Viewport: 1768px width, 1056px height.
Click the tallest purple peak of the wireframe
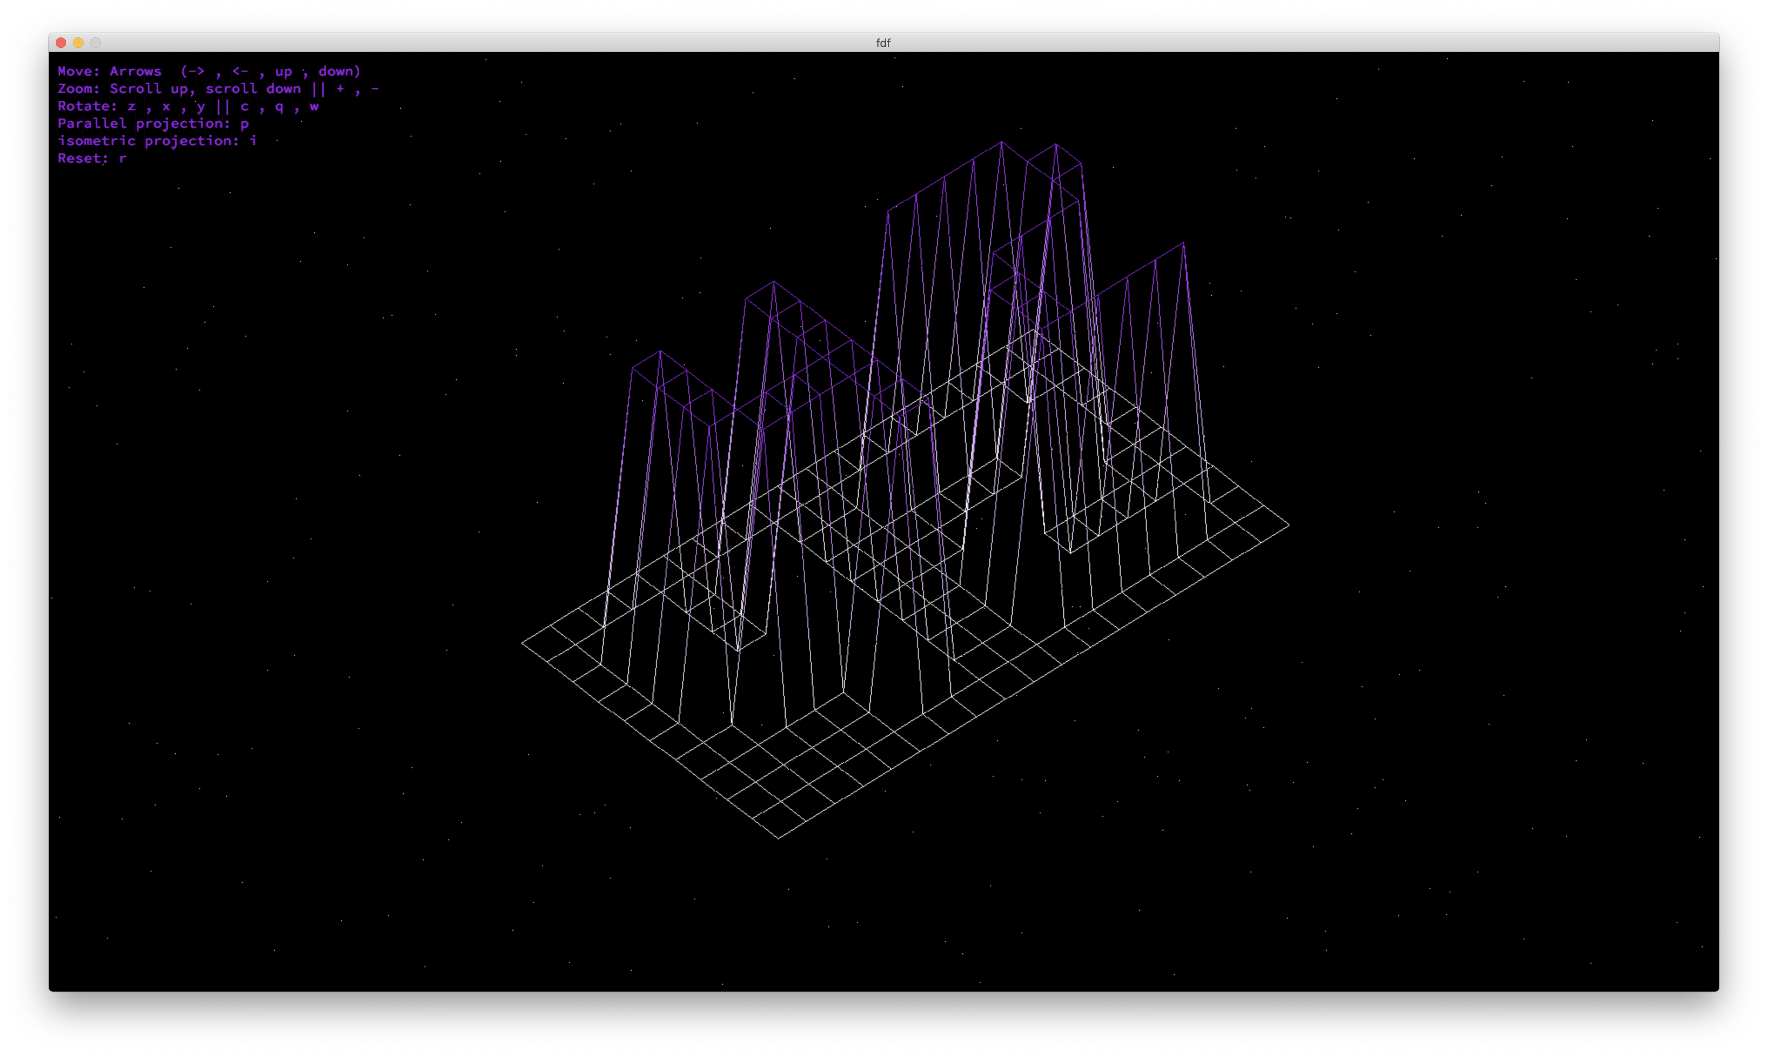click(1001, 142)
